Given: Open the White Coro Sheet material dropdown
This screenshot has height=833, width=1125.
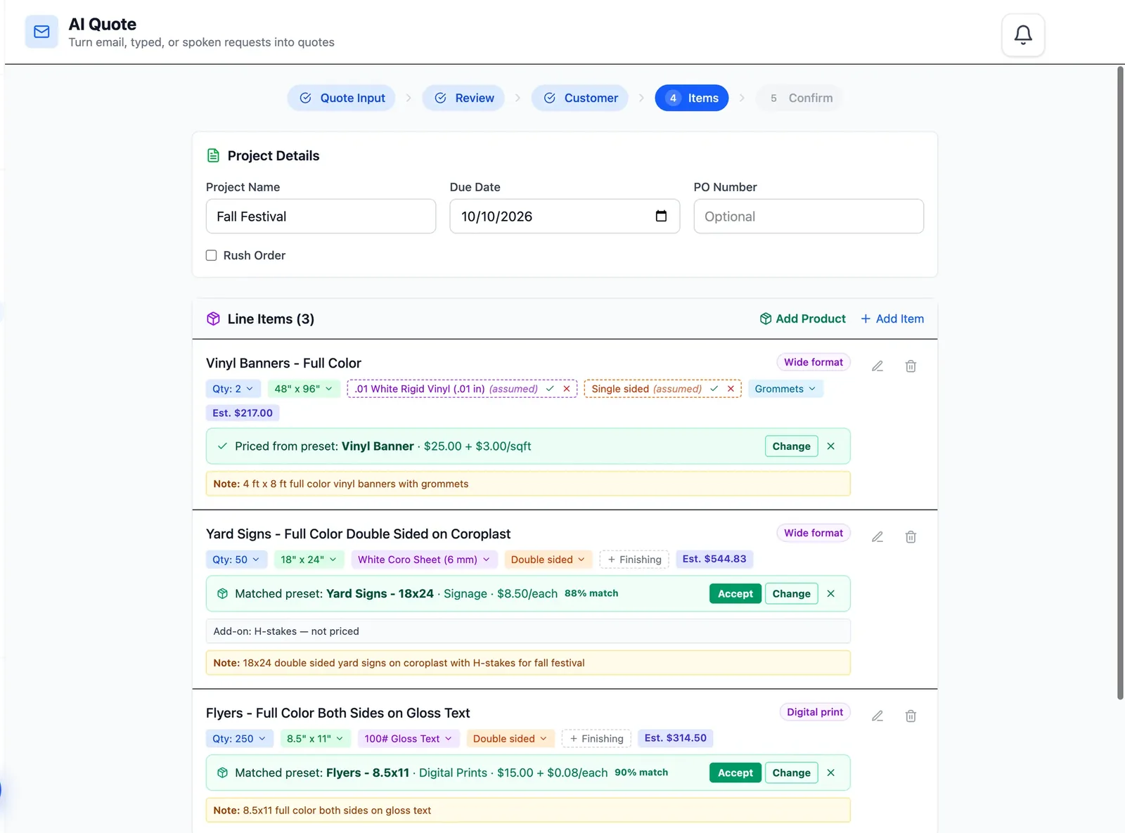Looking at the screenshot, I should 424,560.
